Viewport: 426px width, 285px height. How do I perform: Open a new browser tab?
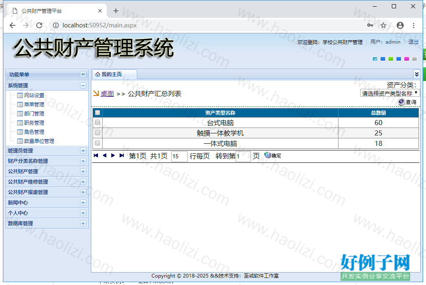(x=116, y=11)
